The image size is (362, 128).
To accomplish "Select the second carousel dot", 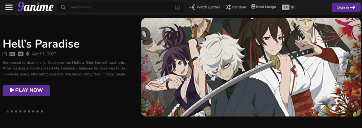I will pos(12,111).
